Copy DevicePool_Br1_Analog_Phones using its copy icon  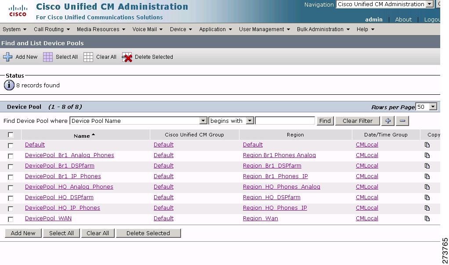[x=427, y=155]
